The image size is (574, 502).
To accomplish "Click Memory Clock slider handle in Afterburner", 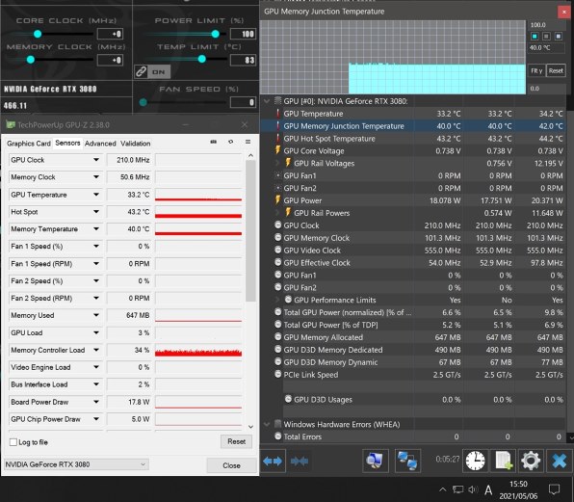I will [31, 60].
